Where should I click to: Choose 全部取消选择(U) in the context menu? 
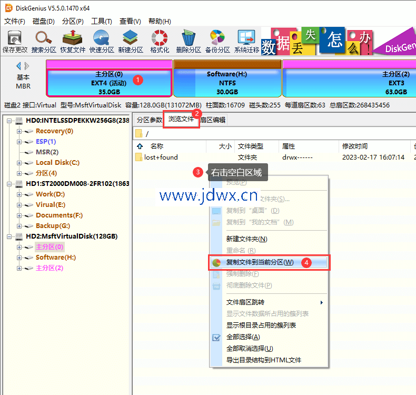269,349
